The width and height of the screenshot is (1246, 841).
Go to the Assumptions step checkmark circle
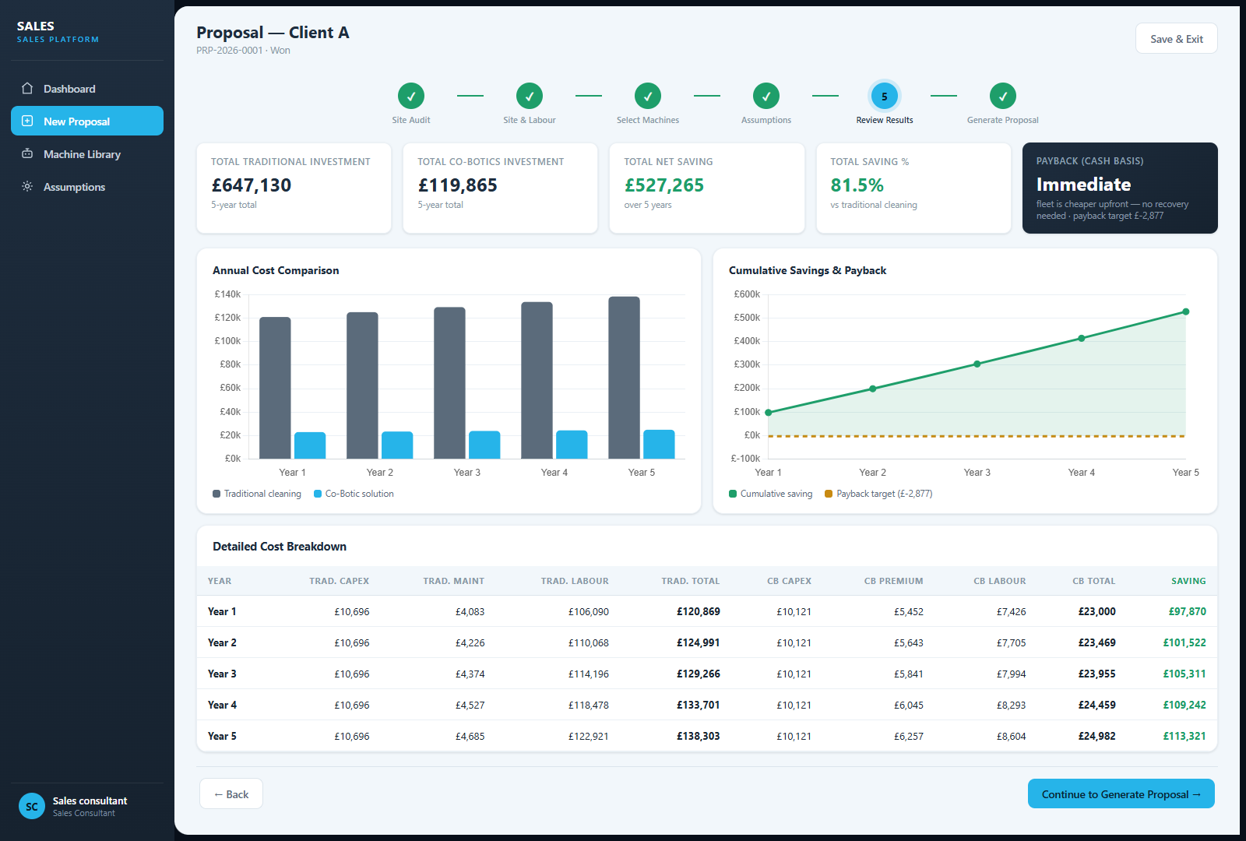[766, 96]
